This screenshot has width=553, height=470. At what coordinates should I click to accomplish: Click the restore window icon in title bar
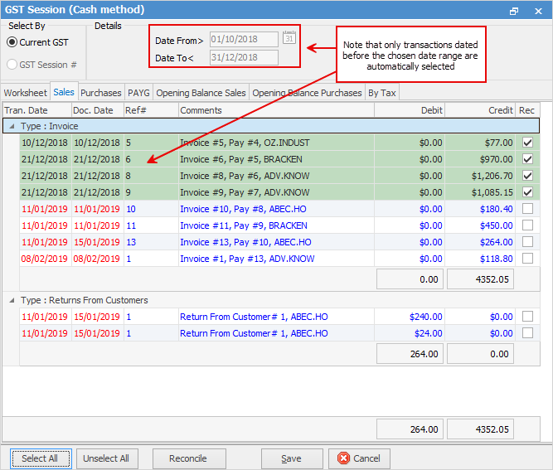point(514,12)
